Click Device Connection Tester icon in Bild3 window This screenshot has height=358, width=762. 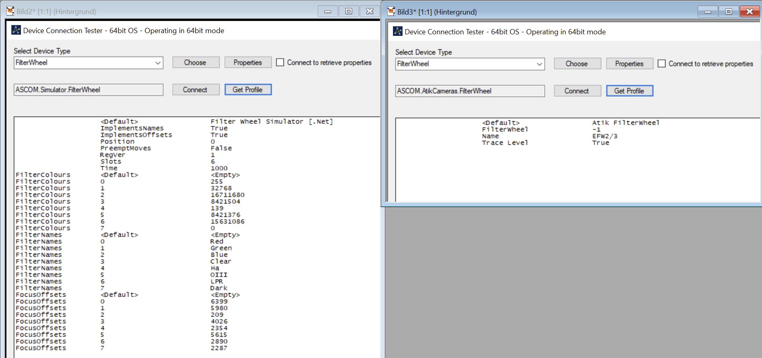[x=398, y=31]
